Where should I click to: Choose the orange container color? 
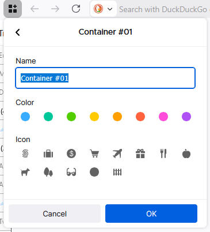pyautogui.click(x=117, y=117)
